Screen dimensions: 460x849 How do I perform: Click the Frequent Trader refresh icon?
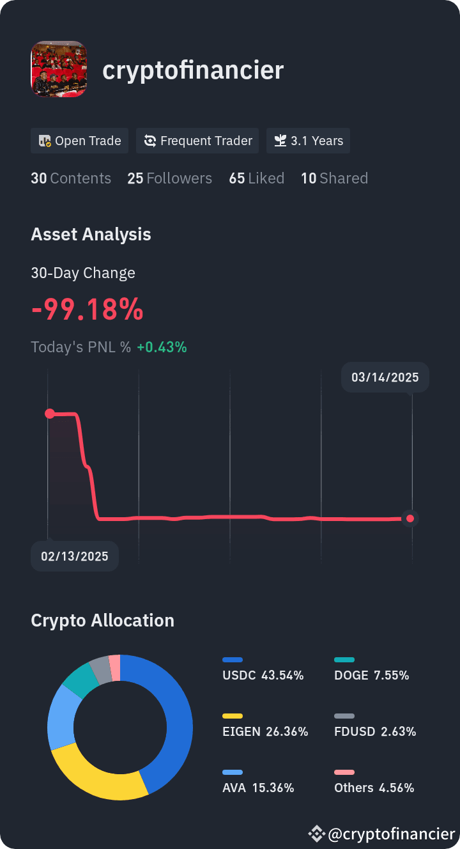(150, 141)
